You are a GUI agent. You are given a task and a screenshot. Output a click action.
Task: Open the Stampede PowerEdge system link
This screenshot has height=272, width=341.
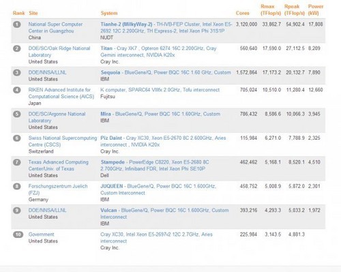pyautogui.click(x=155, y=166)
